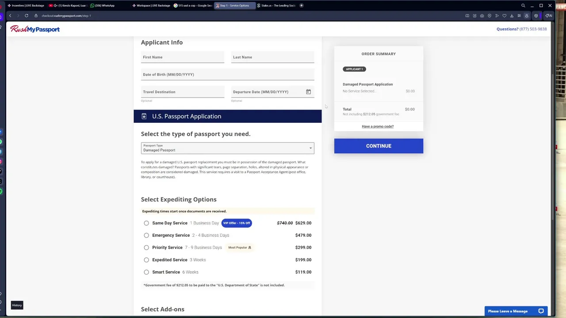Open the reader view book icon
The height and width of the screenshot is (318, 566).
(467, 16)
